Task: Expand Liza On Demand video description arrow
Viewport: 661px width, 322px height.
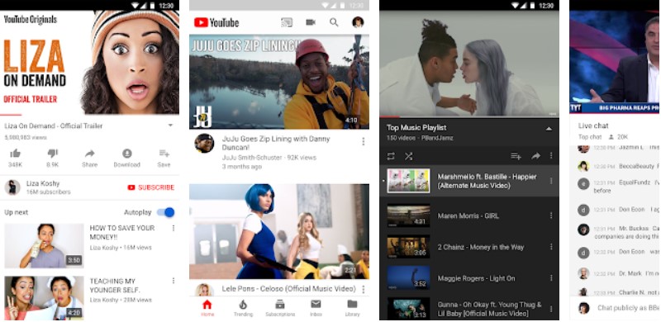Action: click(x=170, y=125)
